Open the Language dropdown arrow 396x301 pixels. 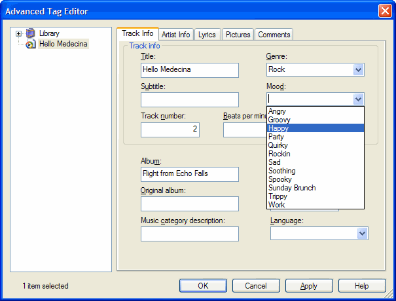362,234
